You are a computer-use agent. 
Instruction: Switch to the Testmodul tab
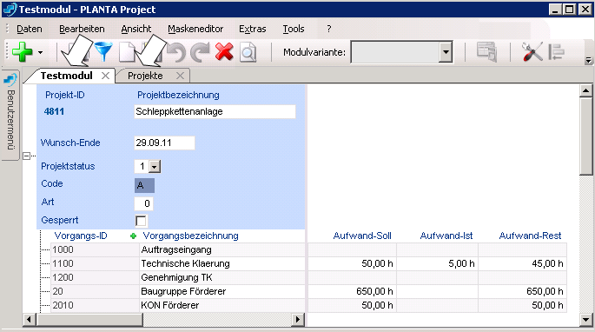point(66,76)
